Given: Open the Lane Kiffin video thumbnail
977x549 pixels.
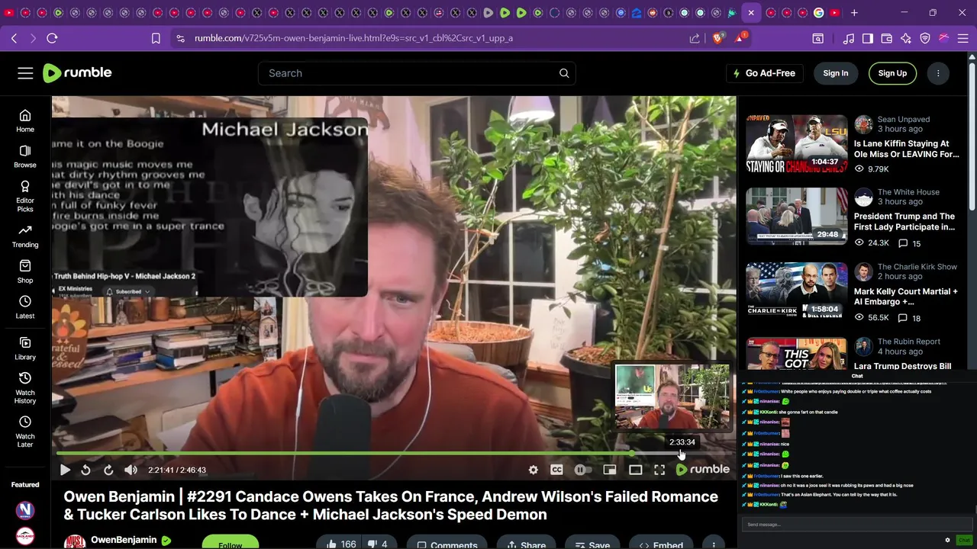Looking at the screenshot, I should tap(797, 144).
